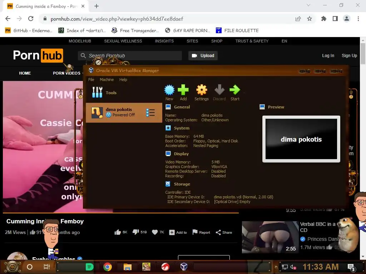Click the dima pokotis preview thumbnail
Image resolution: width=366 pixels, height=274 pixels.
301,139
